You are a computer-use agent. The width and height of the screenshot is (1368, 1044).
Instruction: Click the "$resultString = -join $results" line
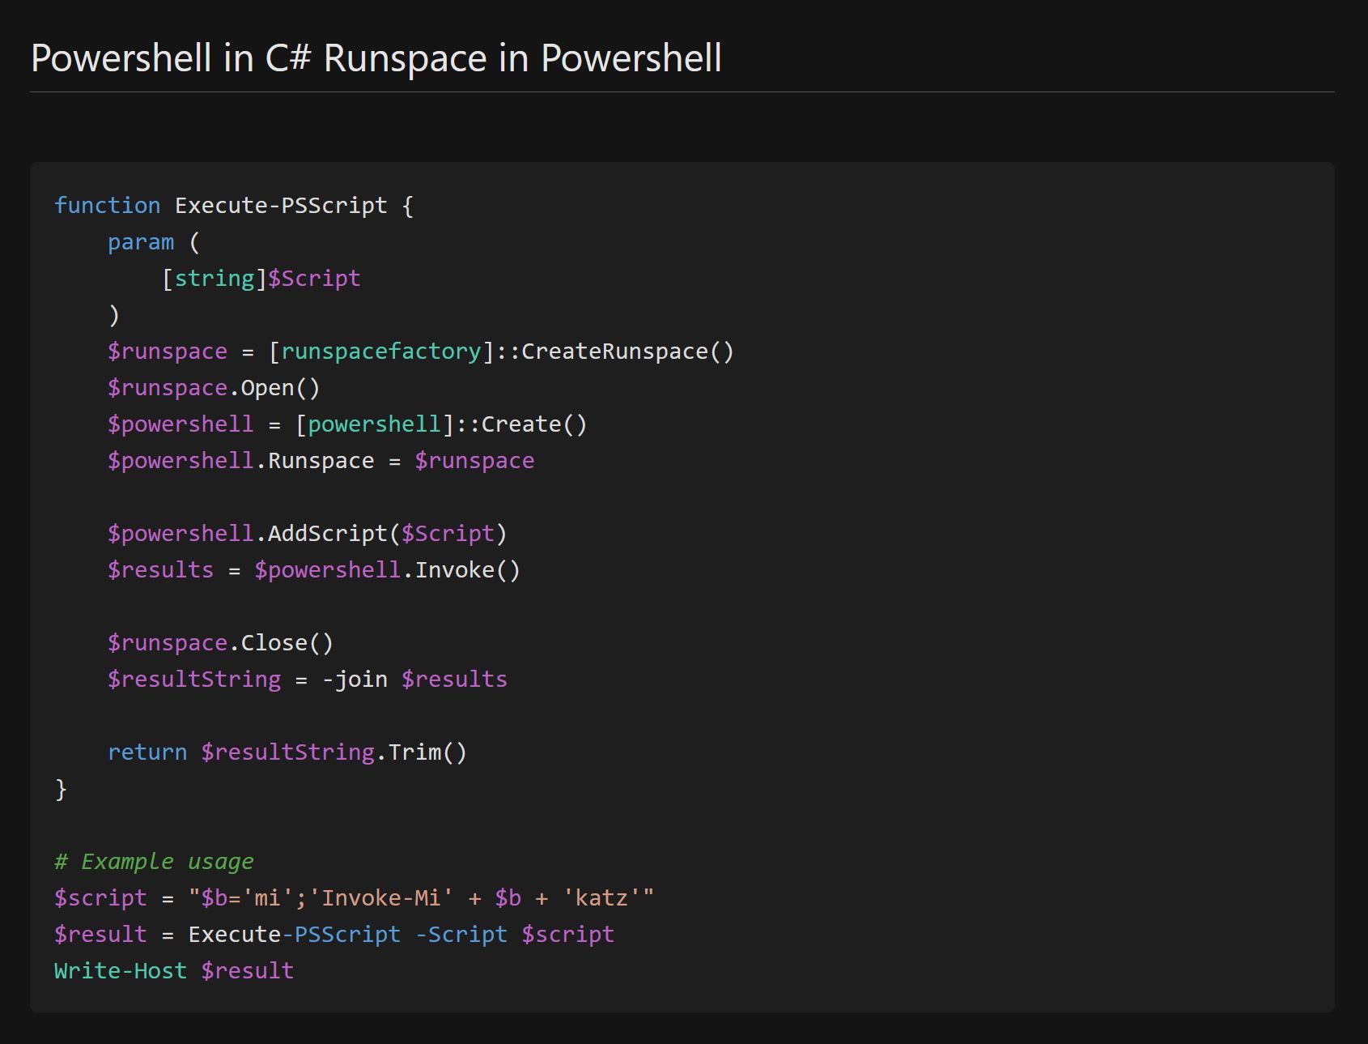pyautogui.click(x=308, y=680)
